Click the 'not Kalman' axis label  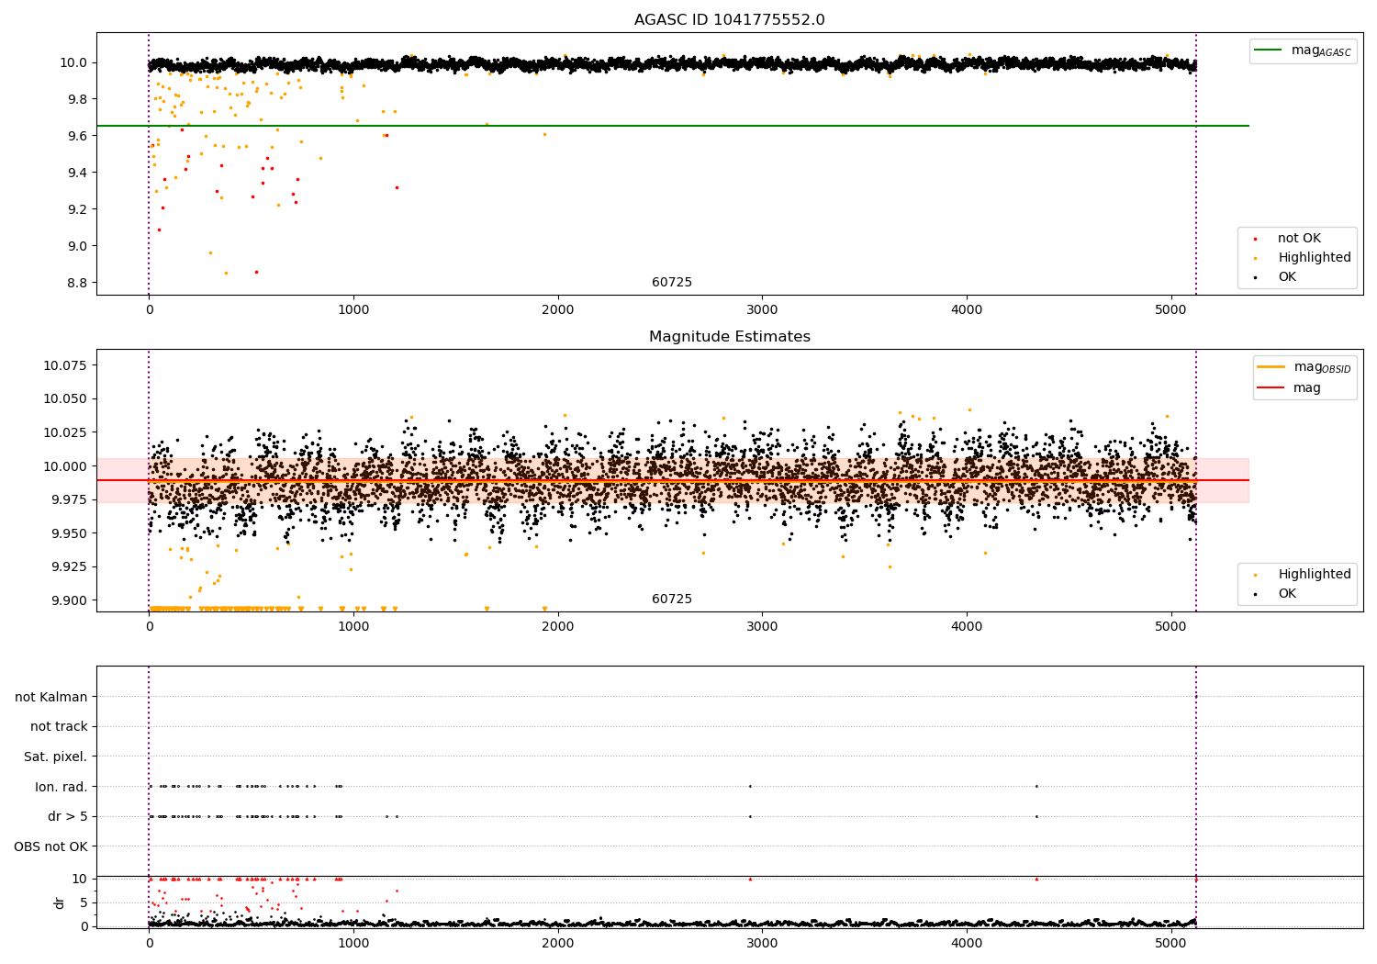[51, 698]
